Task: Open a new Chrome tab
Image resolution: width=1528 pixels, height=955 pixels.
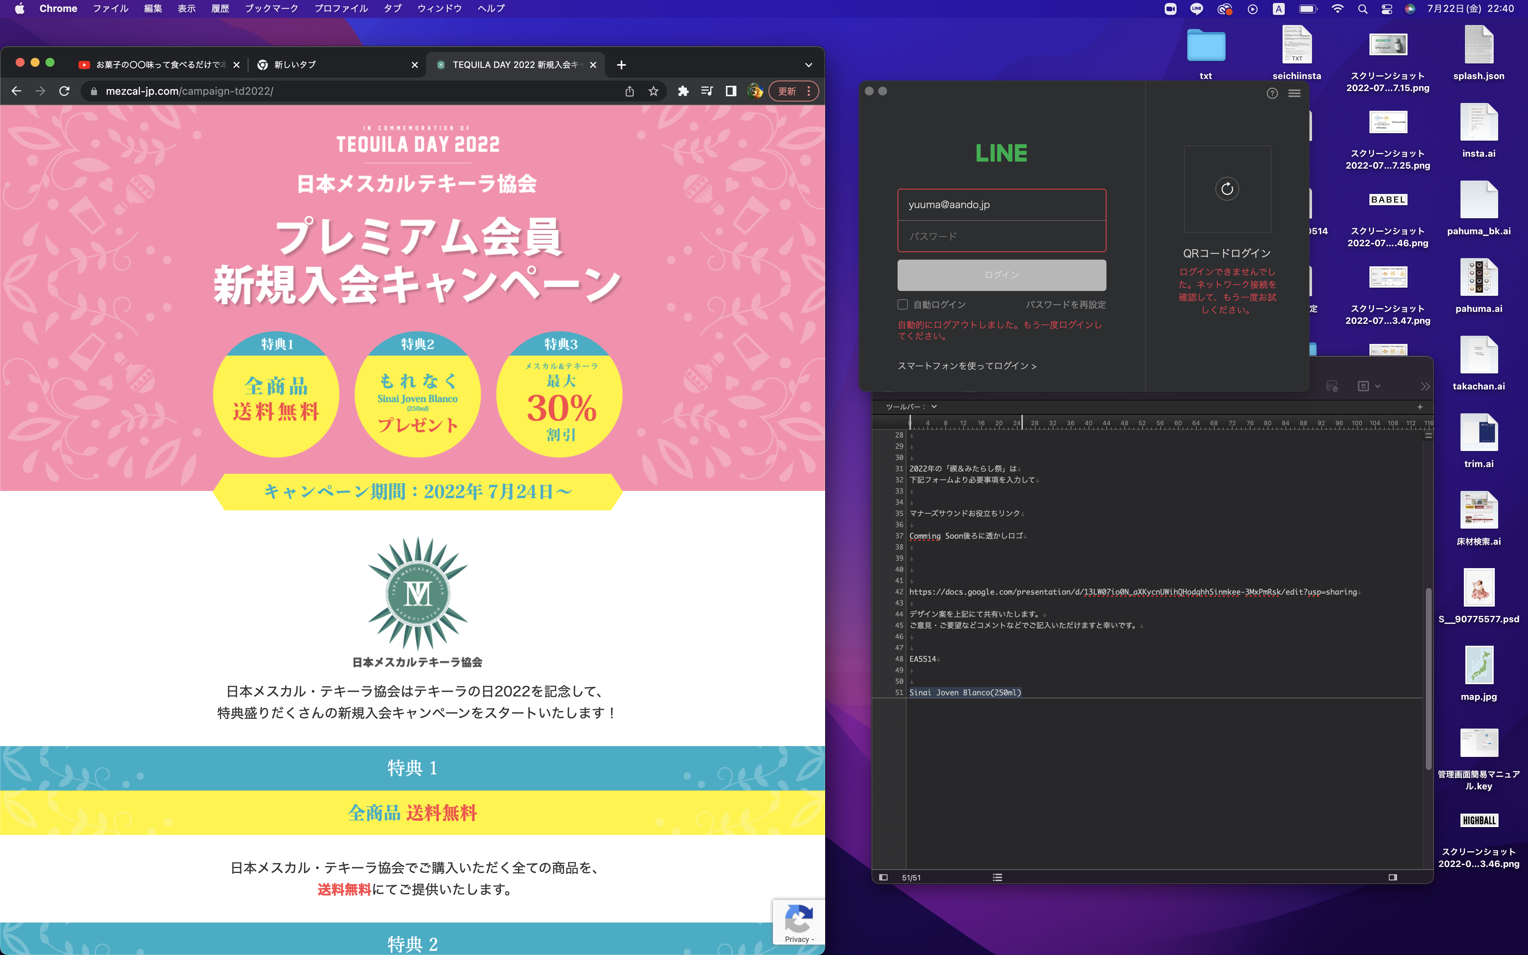Action: [621, 65]
